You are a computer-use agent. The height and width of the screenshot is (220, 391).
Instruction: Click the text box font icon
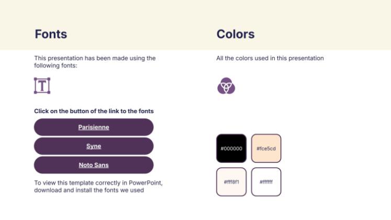point(42,85)
